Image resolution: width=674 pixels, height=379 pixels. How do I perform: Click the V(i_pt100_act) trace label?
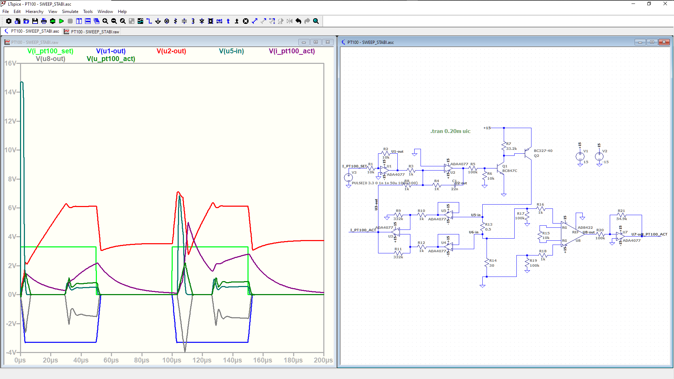click(292, 51)
